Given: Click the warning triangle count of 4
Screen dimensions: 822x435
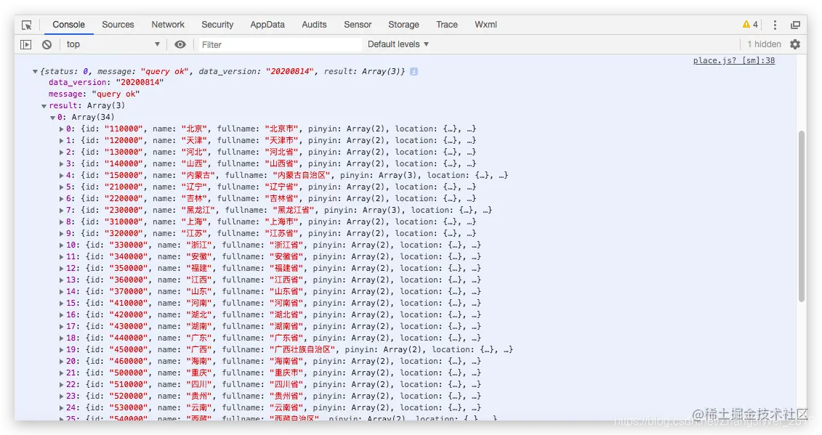Looking at the screenshot, I should coord(750,24).
